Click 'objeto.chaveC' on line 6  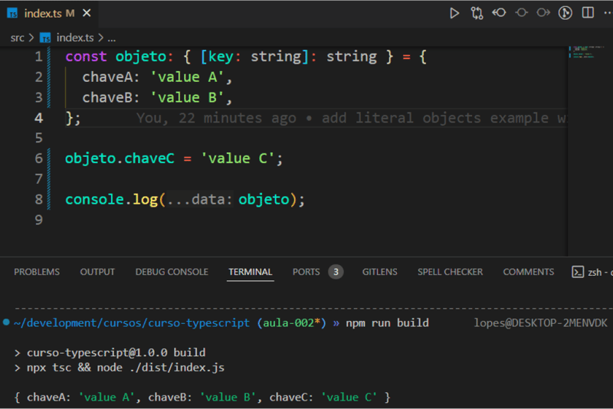pos(120,159)
